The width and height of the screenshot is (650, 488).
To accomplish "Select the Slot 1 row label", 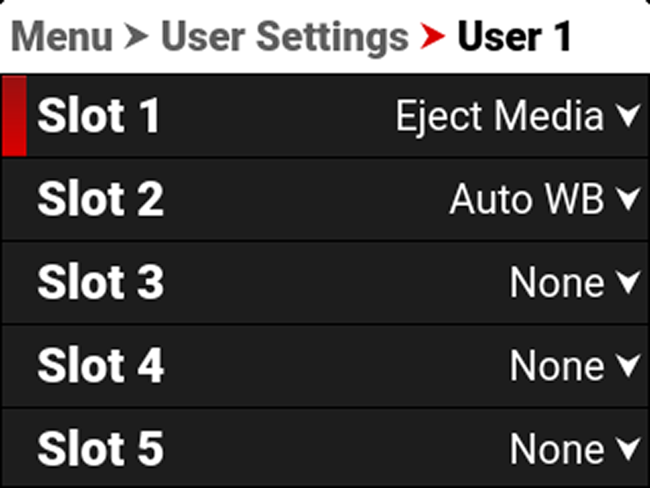I will (x=99, y=115).
